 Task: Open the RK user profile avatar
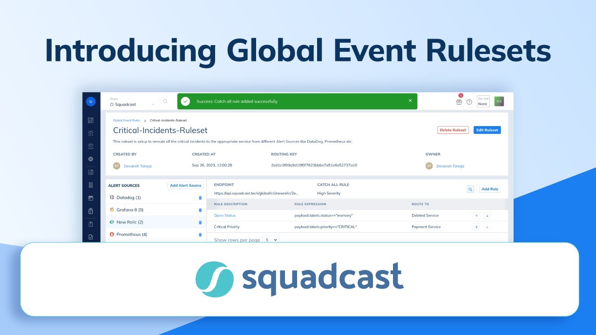click(499, 101)
